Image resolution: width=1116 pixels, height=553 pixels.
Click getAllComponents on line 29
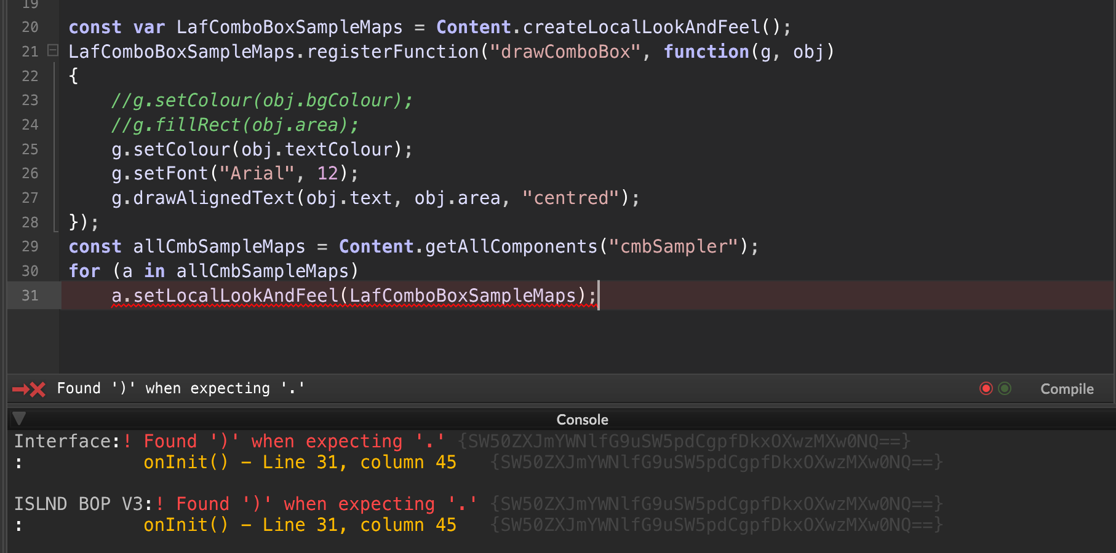pyautogui.click(x=511, y=246)
